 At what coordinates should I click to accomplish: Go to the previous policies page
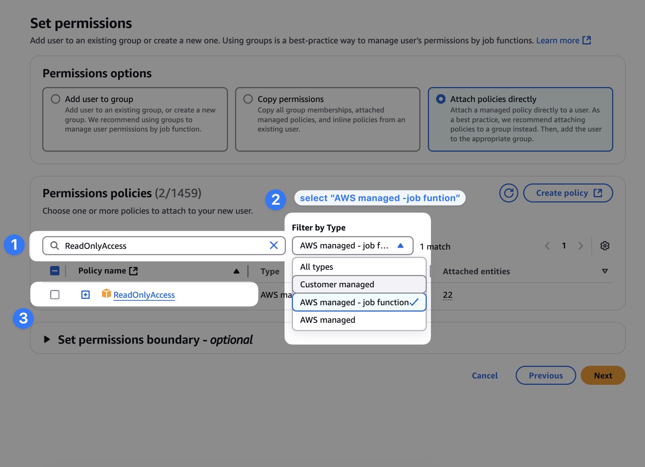click(547, 246)
